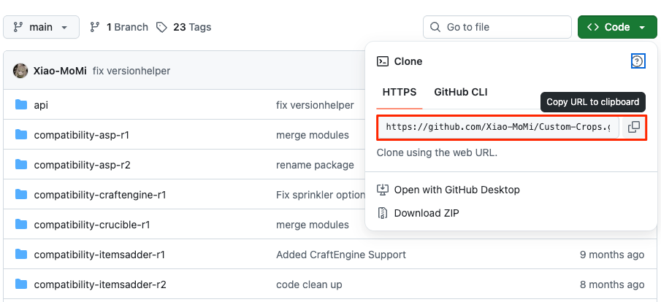The image size is (661, 302).
Task: Click the branch icon beside 1 Branch
Action: pyautogui.click(x=95, y=28)
